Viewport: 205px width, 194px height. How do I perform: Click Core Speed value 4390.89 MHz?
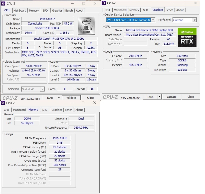pyautogui.click(x=34, y=66)
